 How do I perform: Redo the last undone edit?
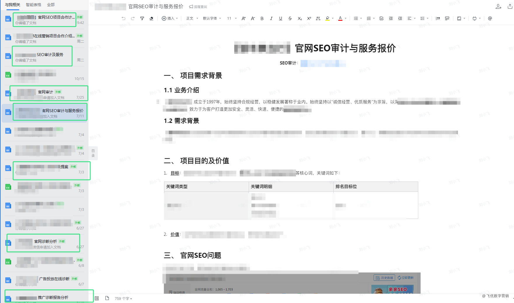[x=133, y=18]
